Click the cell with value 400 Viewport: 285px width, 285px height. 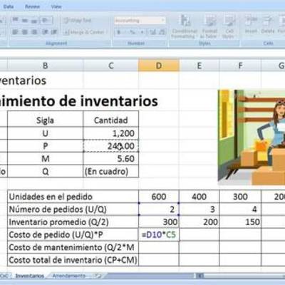click(x=199, y=197)
